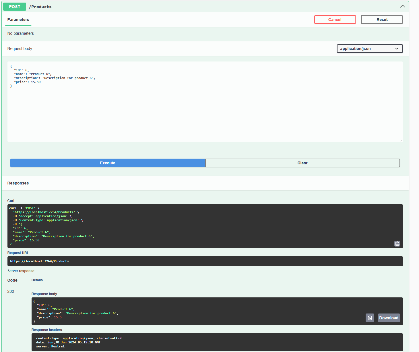Click the 'Server response' label

(21, 271)
